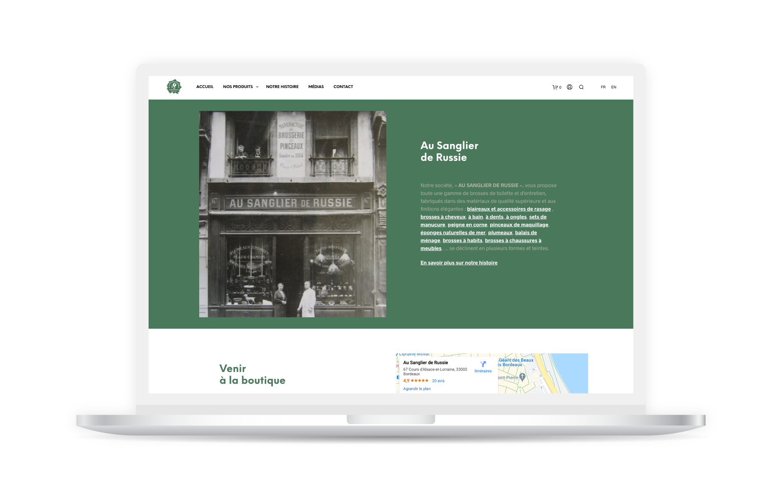Open blaireaux et accessoires de rasage link
Viewport: 782px width, 499px height.
click(509, 209)
